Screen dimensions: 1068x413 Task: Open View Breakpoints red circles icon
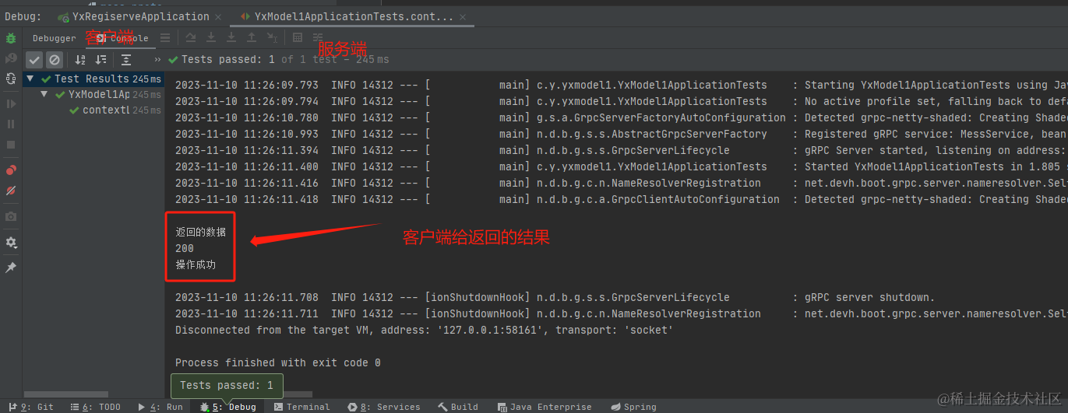click(11, 170)
